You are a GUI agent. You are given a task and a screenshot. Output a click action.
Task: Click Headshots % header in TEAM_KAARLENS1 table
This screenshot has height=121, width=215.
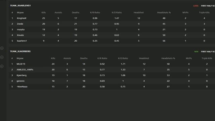[164, 12]
